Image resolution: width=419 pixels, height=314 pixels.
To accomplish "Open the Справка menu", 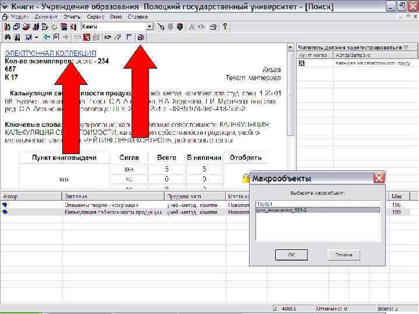I will click(137, 17).
